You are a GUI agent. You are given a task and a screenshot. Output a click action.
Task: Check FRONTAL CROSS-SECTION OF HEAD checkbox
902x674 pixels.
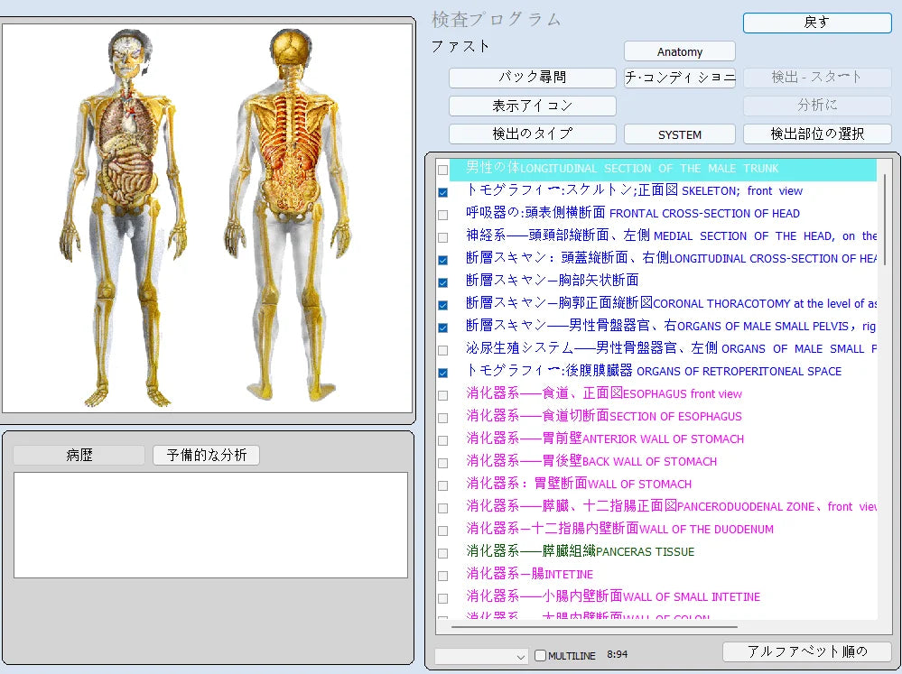pos(442,215)
